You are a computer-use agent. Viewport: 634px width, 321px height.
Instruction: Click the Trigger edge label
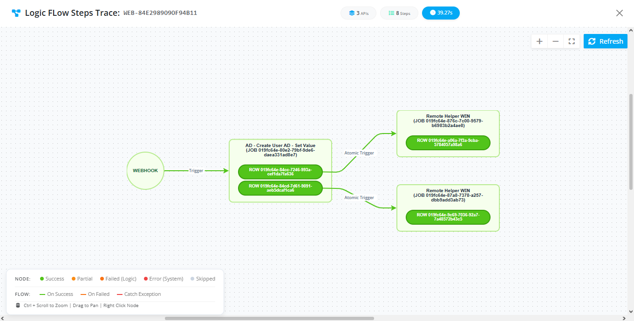point(196,171)
